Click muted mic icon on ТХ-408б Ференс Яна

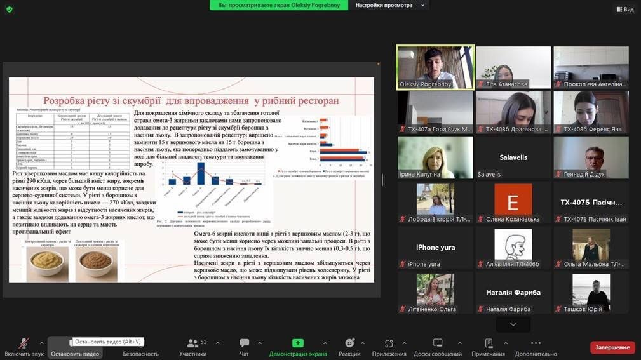pyautogui.click(x=558, y=129)
